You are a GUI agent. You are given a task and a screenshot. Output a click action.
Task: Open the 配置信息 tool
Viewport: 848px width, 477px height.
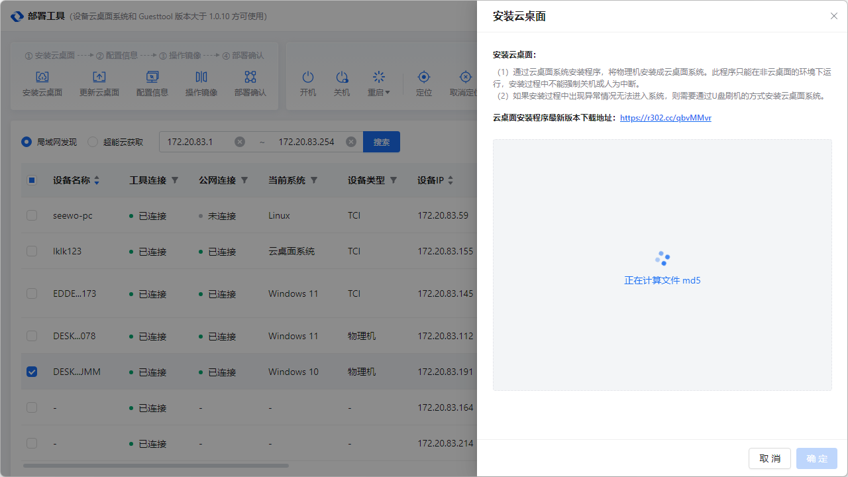tap(152, 78)
